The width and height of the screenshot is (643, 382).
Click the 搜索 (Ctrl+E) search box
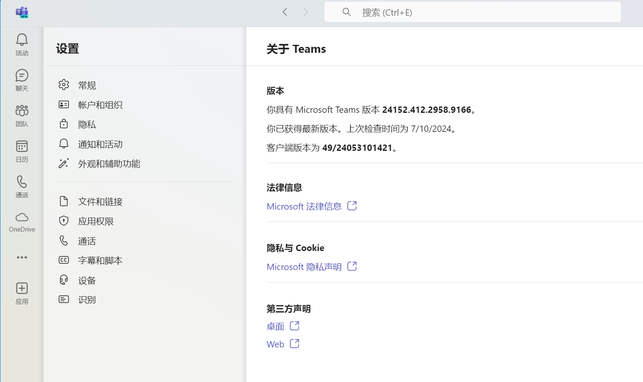click(x=473, y=12)
